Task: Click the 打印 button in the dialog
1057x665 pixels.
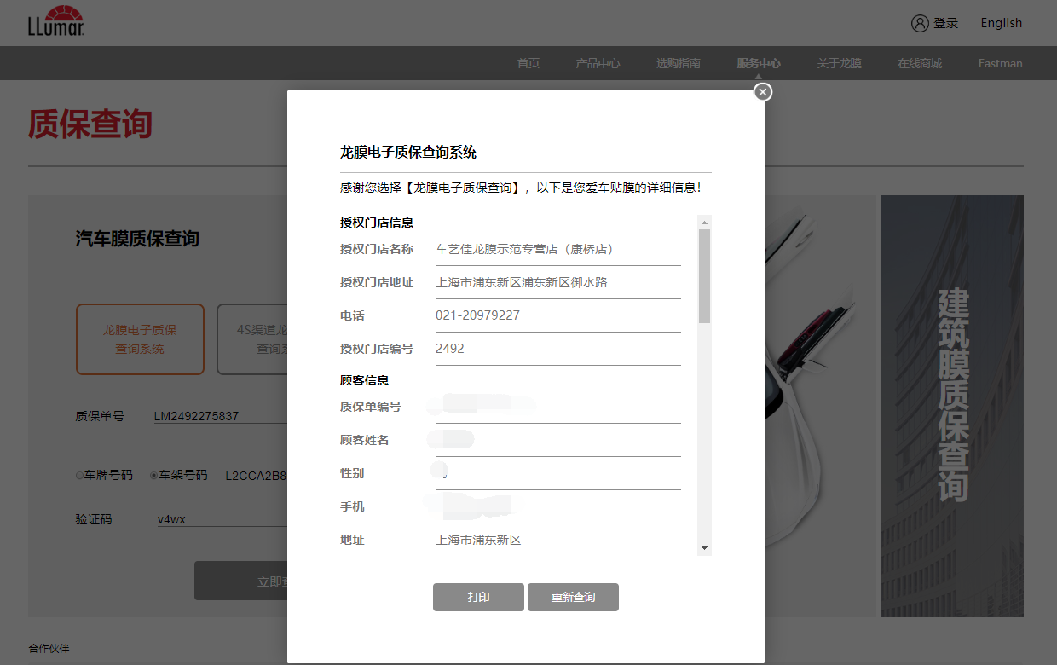Action: 478,597
